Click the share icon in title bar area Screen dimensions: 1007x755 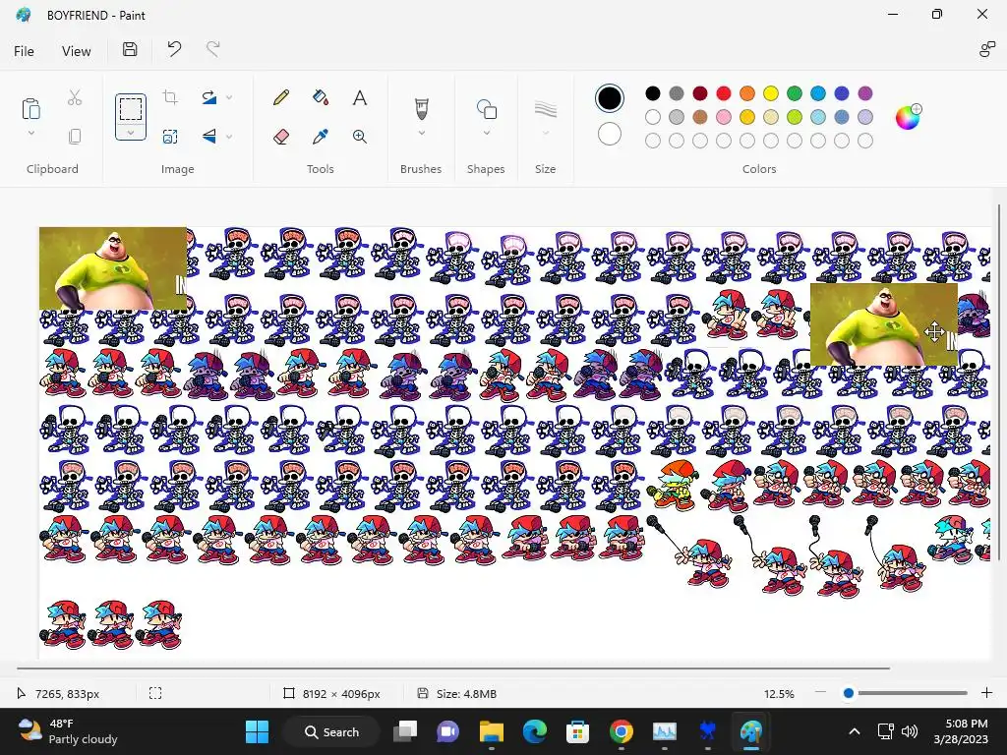tap(987, 49)
